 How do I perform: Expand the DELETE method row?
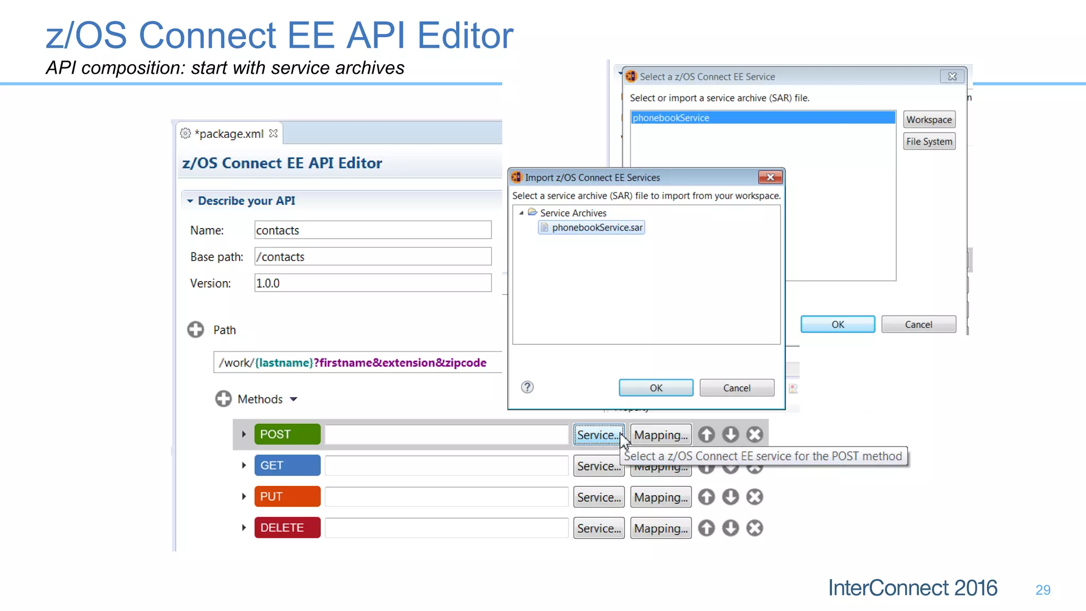coord(244,528)
